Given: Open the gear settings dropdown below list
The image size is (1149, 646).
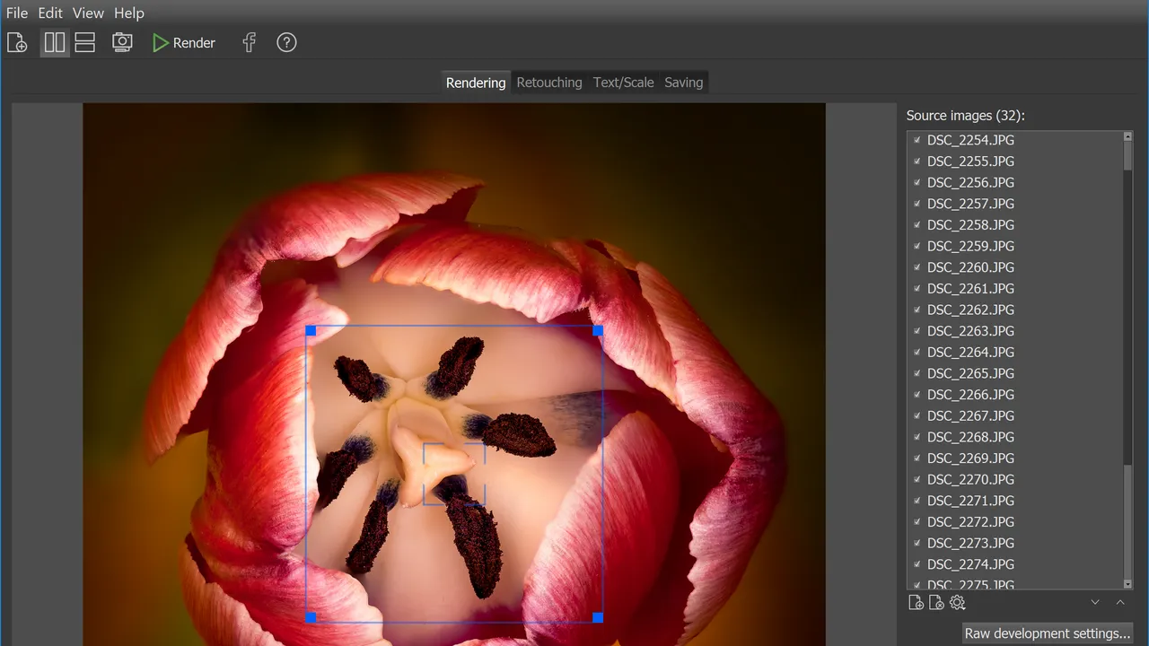Looking at the screenshot, I should click(957, 603).
